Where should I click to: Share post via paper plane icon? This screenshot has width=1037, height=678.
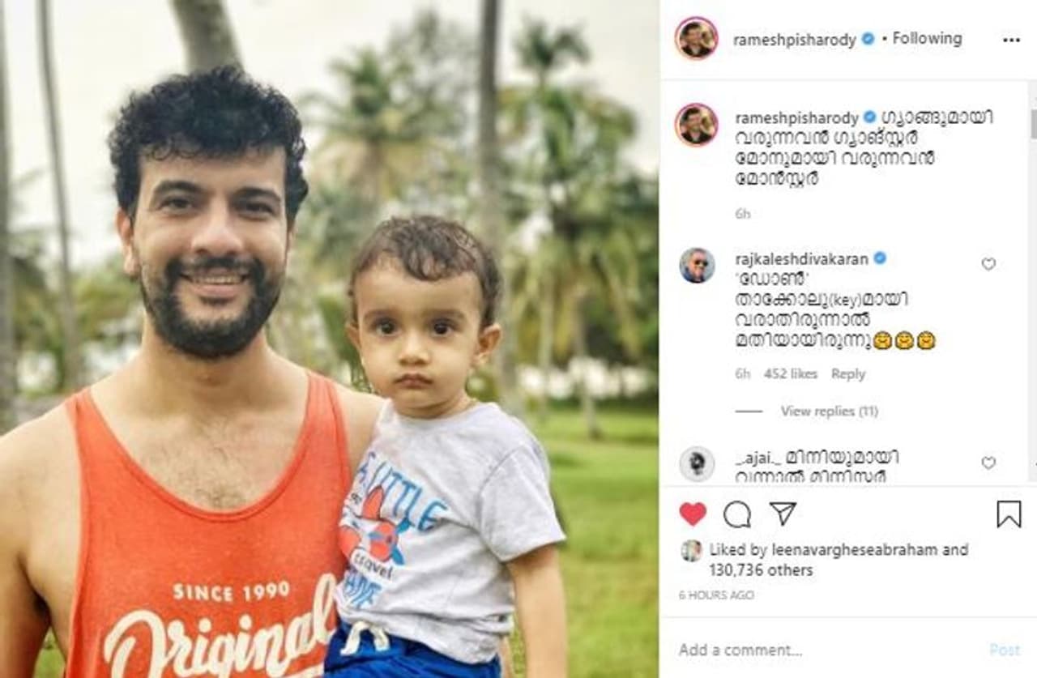pos(783,514)
